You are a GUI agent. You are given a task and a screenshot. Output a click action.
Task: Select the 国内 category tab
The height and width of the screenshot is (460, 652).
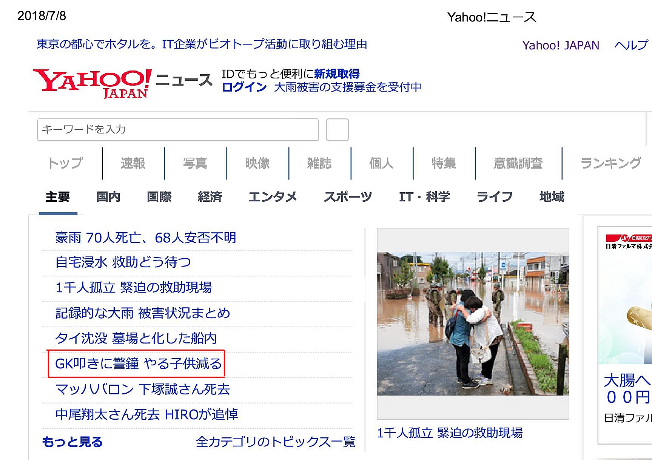coord(108,197)
